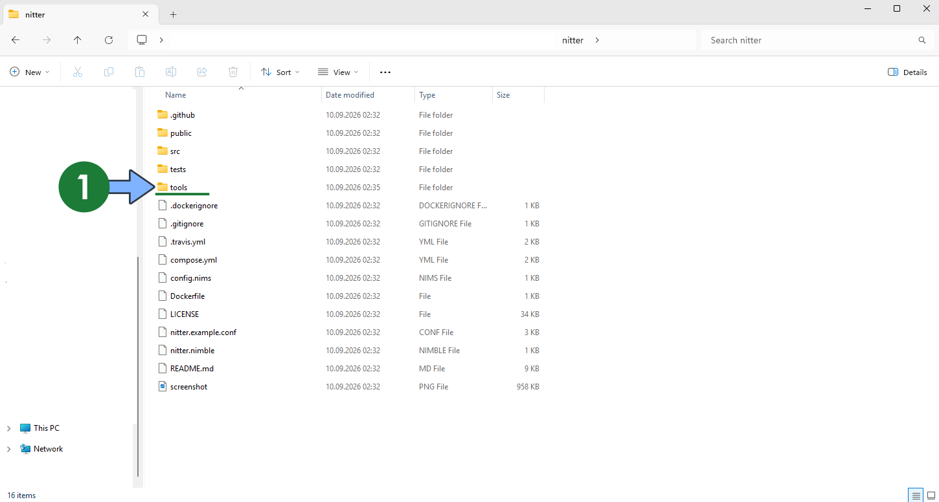The width and height of the screenshot is (939, 502).
Task: Select the .github folder icon
Action: coord(163,115)
